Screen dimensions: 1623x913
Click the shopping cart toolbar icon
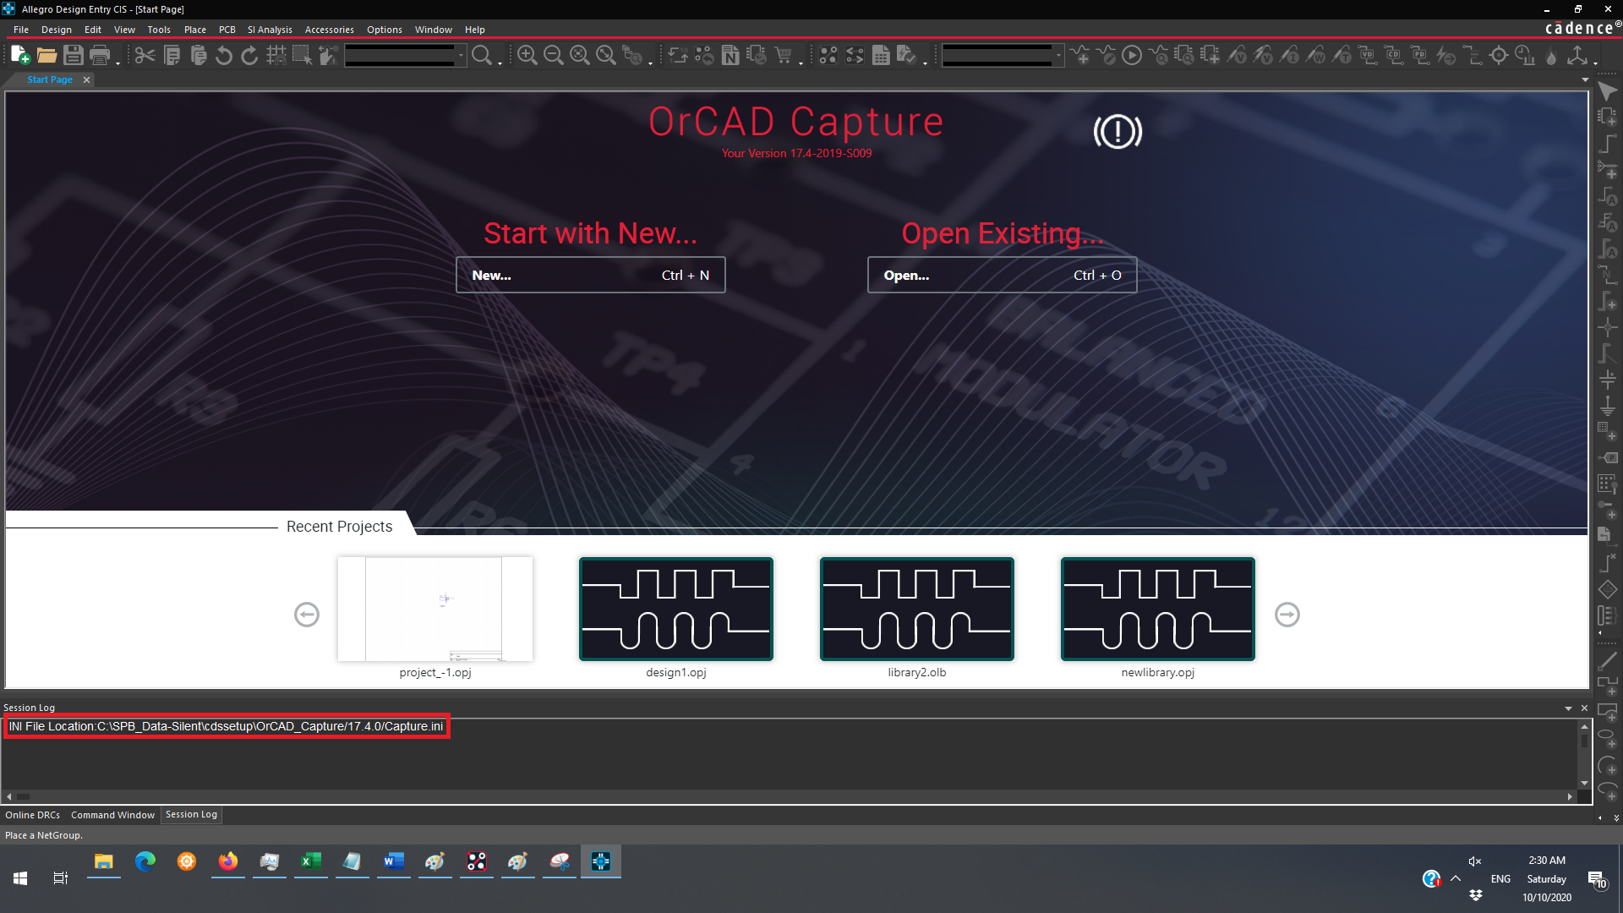click(x=784, y=56)
